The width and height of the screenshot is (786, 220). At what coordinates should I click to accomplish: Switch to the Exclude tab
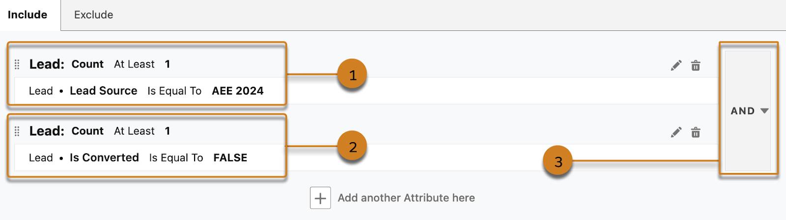click(x=93, y=15)
